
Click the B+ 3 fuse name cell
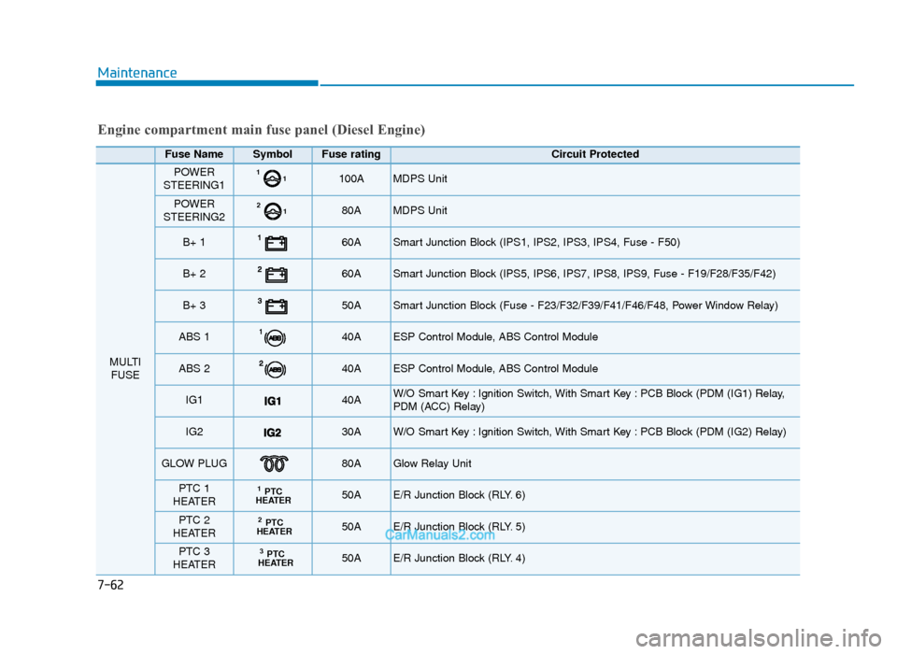[194, 306]
